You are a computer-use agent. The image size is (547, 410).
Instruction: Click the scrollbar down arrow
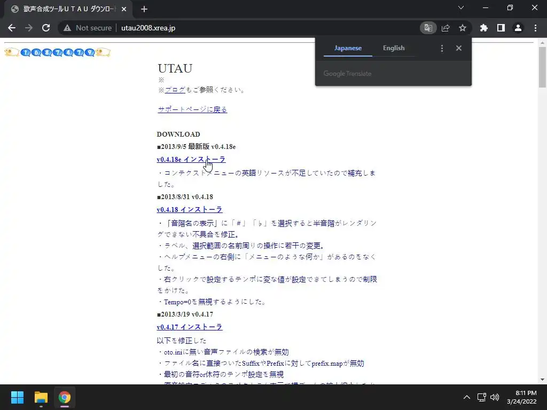pos(542,380)
